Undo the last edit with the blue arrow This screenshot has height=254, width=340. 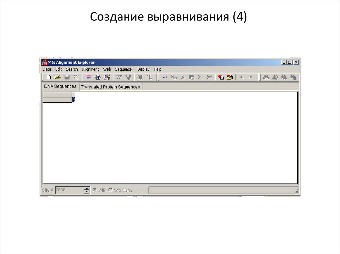click(165, 77)
